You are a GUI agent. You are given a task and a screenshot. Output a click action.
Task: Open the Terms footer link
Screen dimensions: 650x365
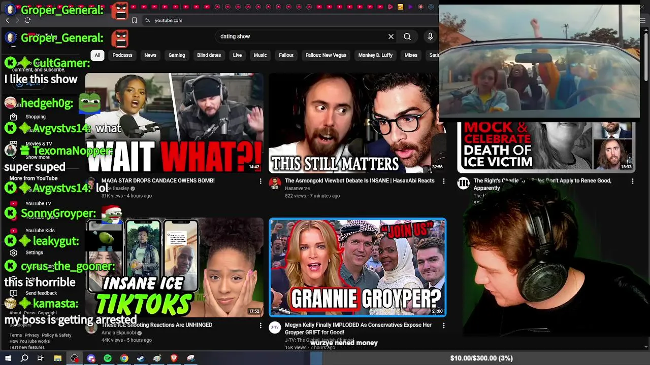click(15, 335)
